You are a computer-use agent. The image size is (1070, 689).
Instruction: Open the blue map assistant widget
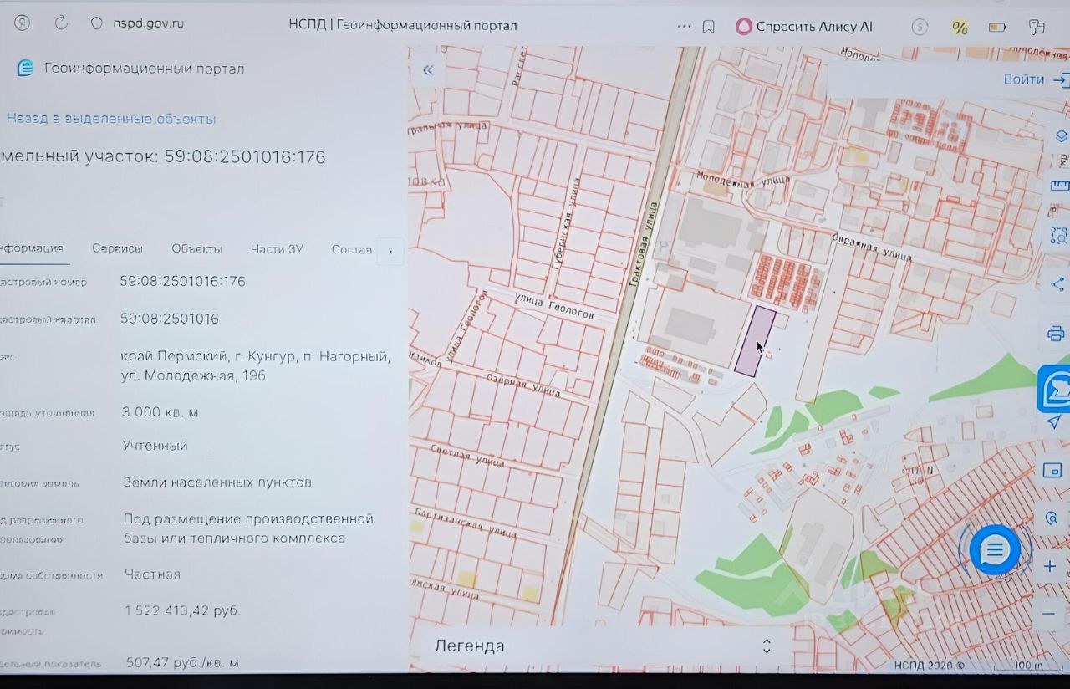tap(1054, 389)
